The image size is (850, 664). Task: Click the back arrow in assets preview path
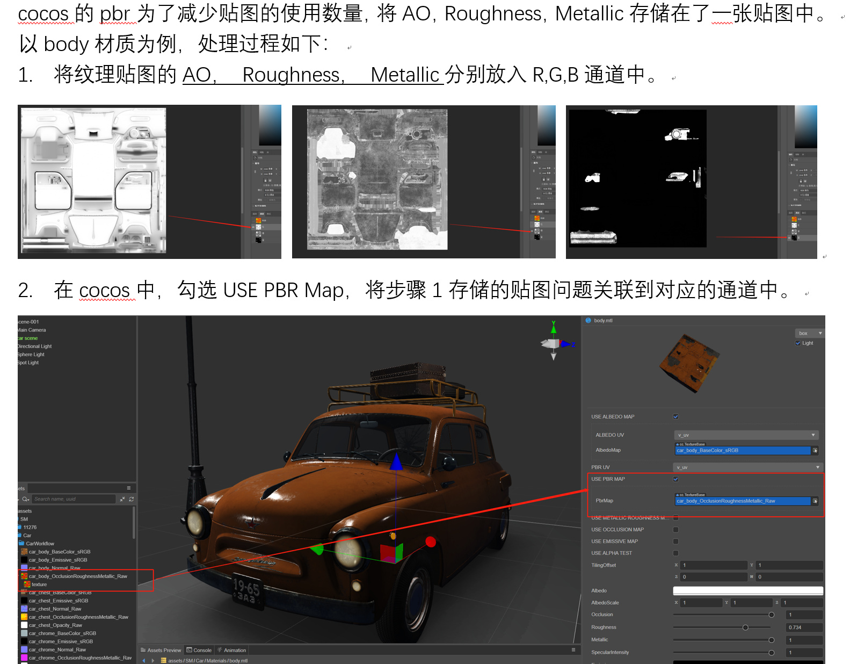click(144, 661)
